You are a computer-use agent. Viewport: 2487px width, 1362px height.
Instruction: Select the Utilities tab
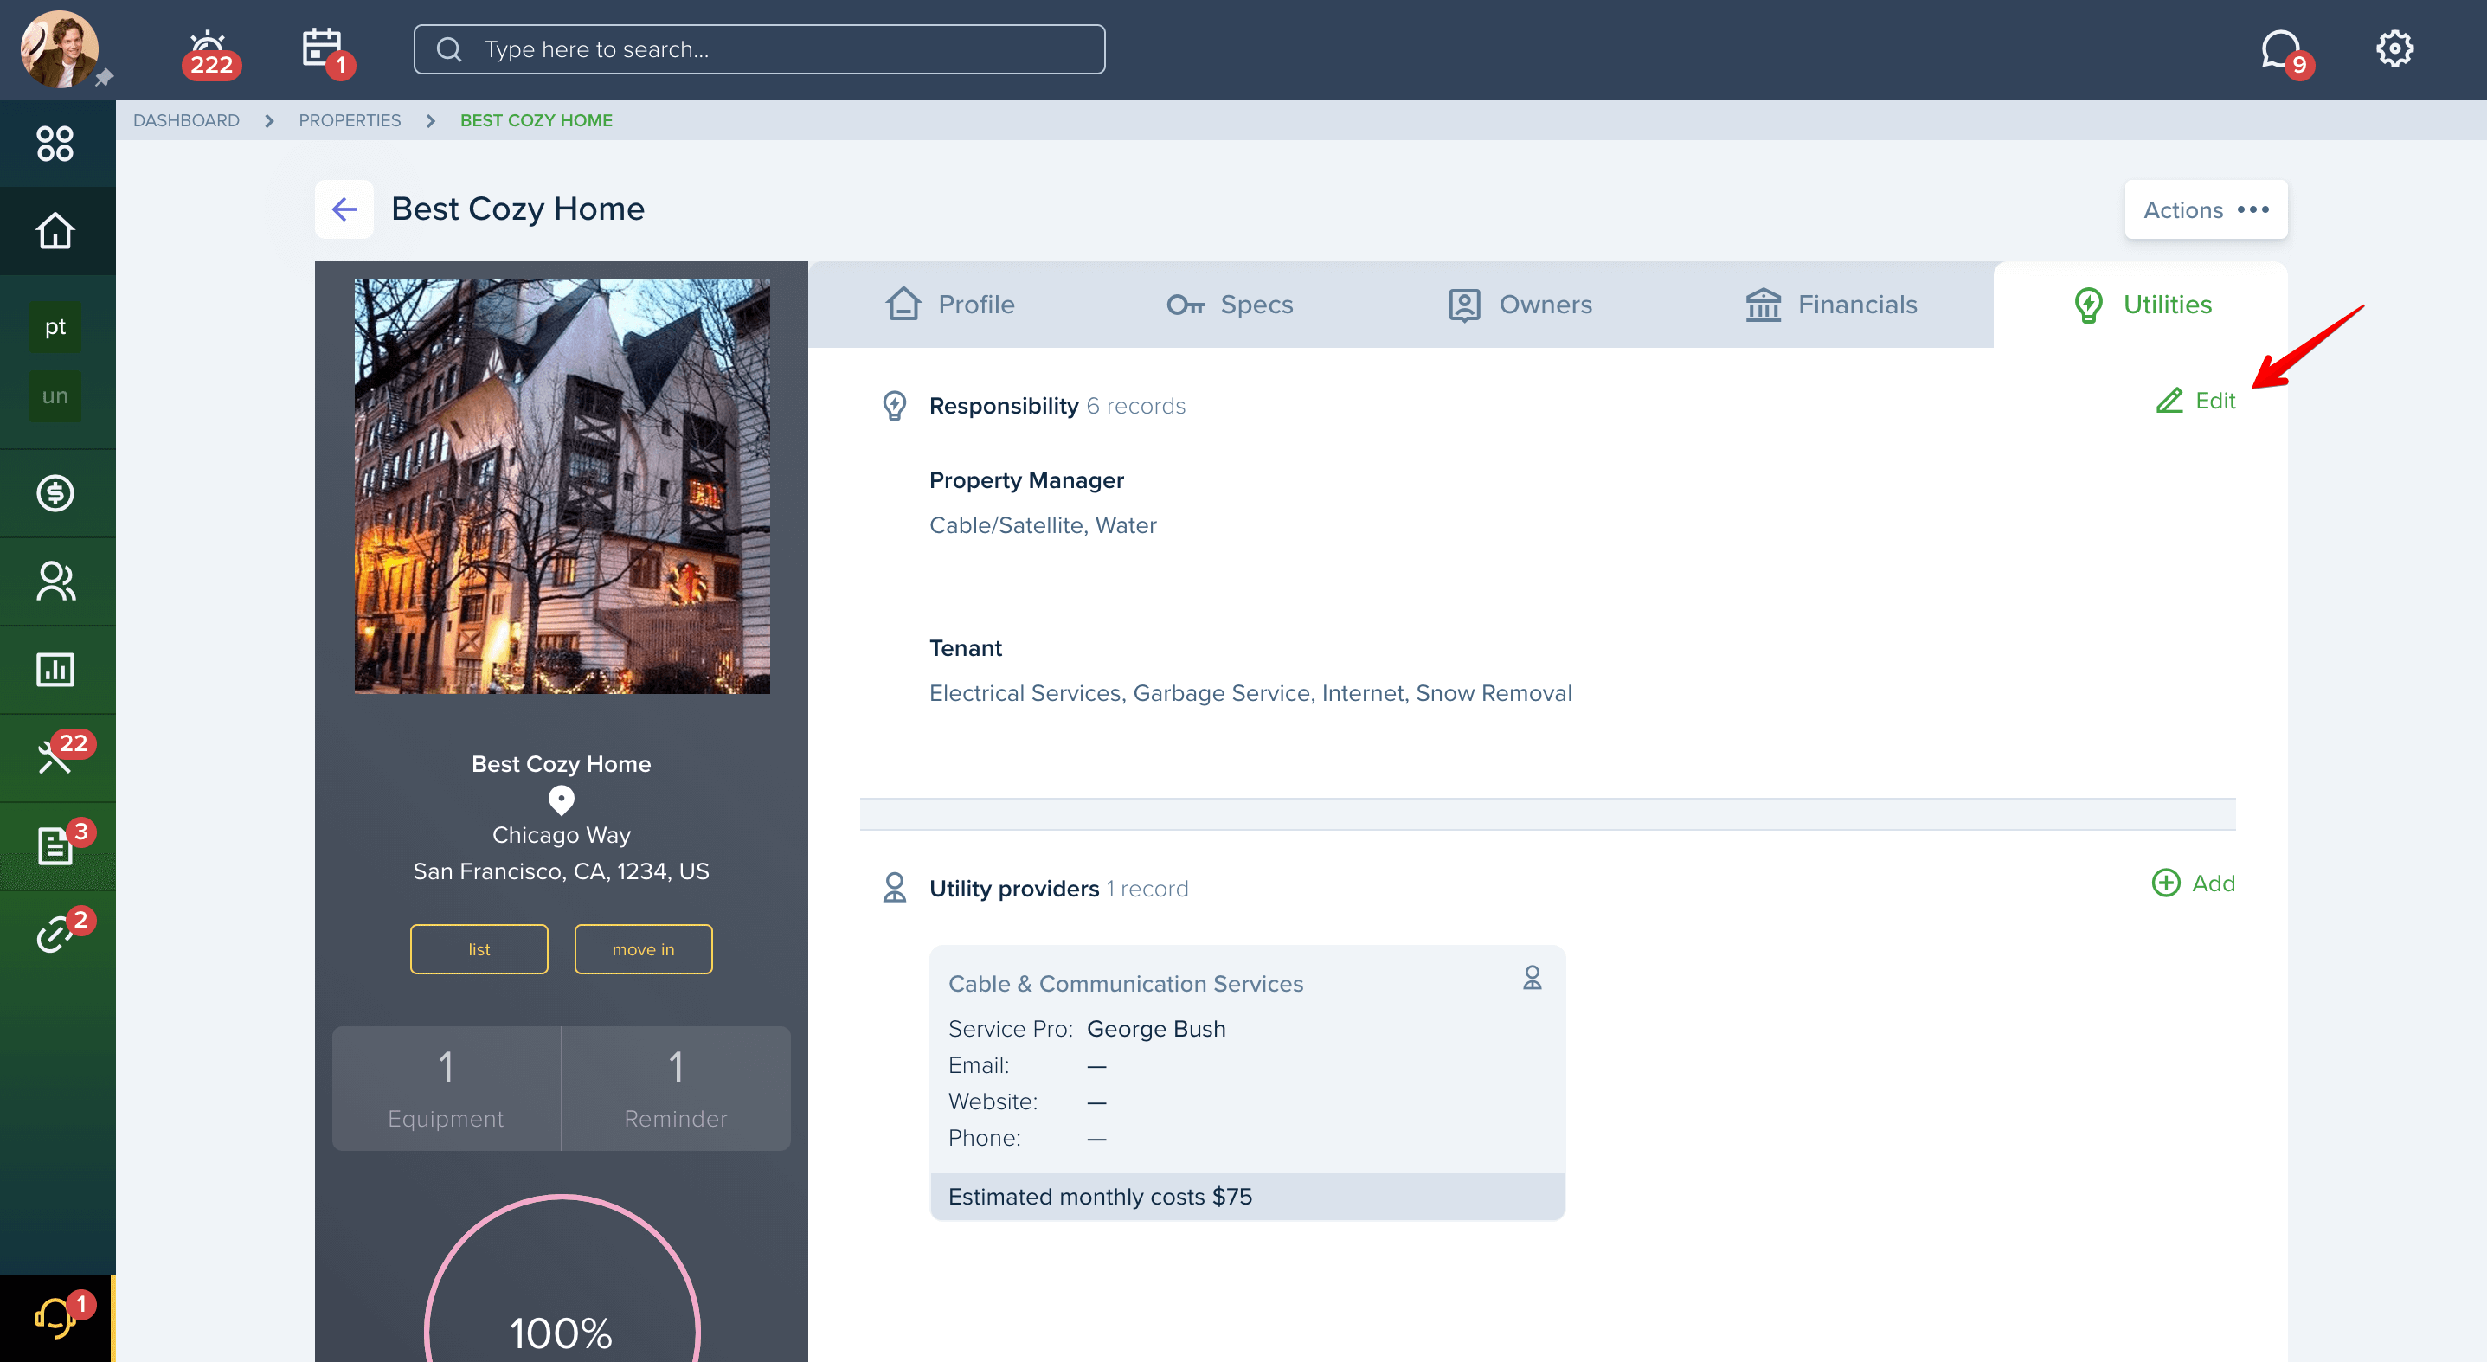click(x=2142, y=304)
